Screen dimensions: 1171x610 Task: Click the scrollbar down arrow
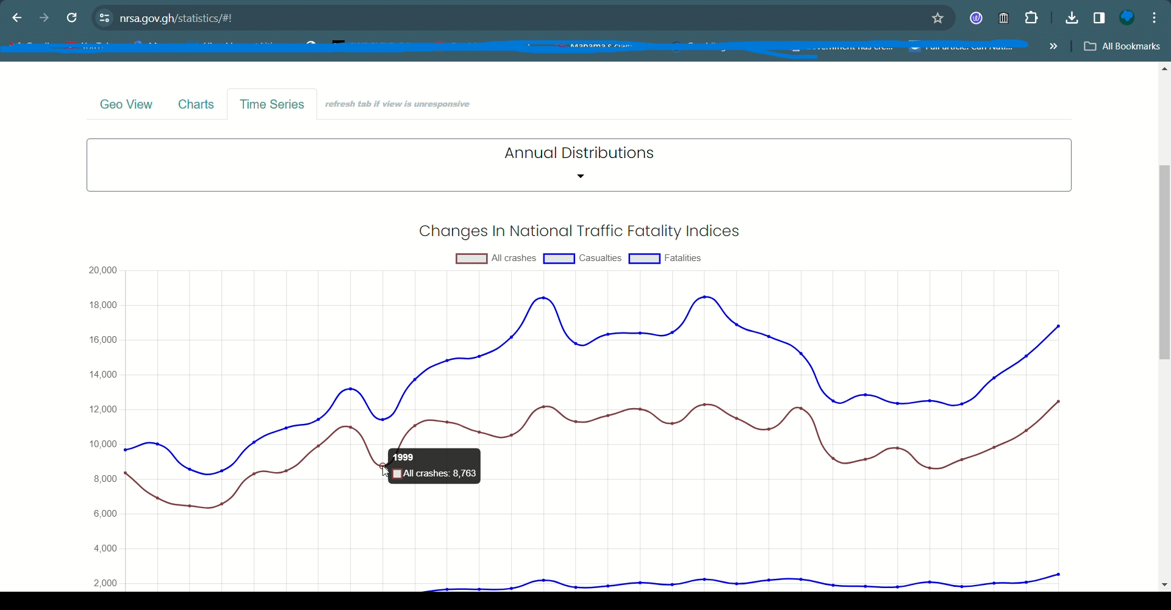[x=1164, y=585]
